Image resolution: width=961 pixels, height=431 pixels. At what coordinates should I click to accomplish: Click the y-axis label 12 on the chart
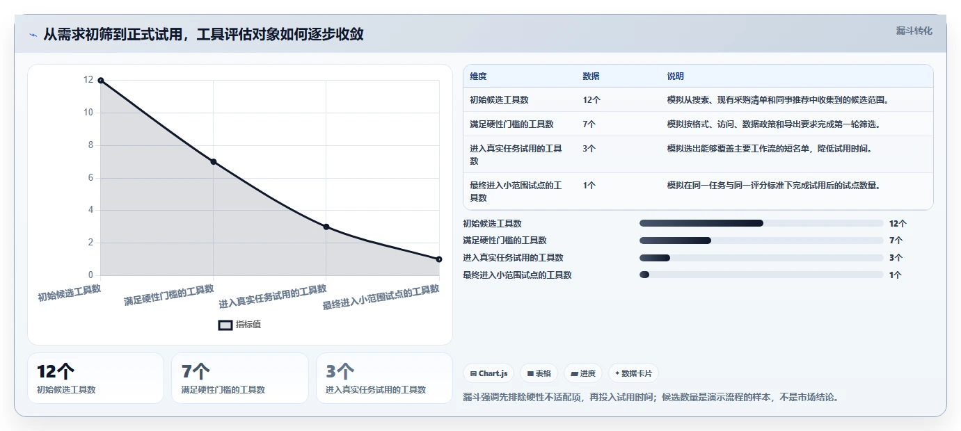[x=88, y=80]
